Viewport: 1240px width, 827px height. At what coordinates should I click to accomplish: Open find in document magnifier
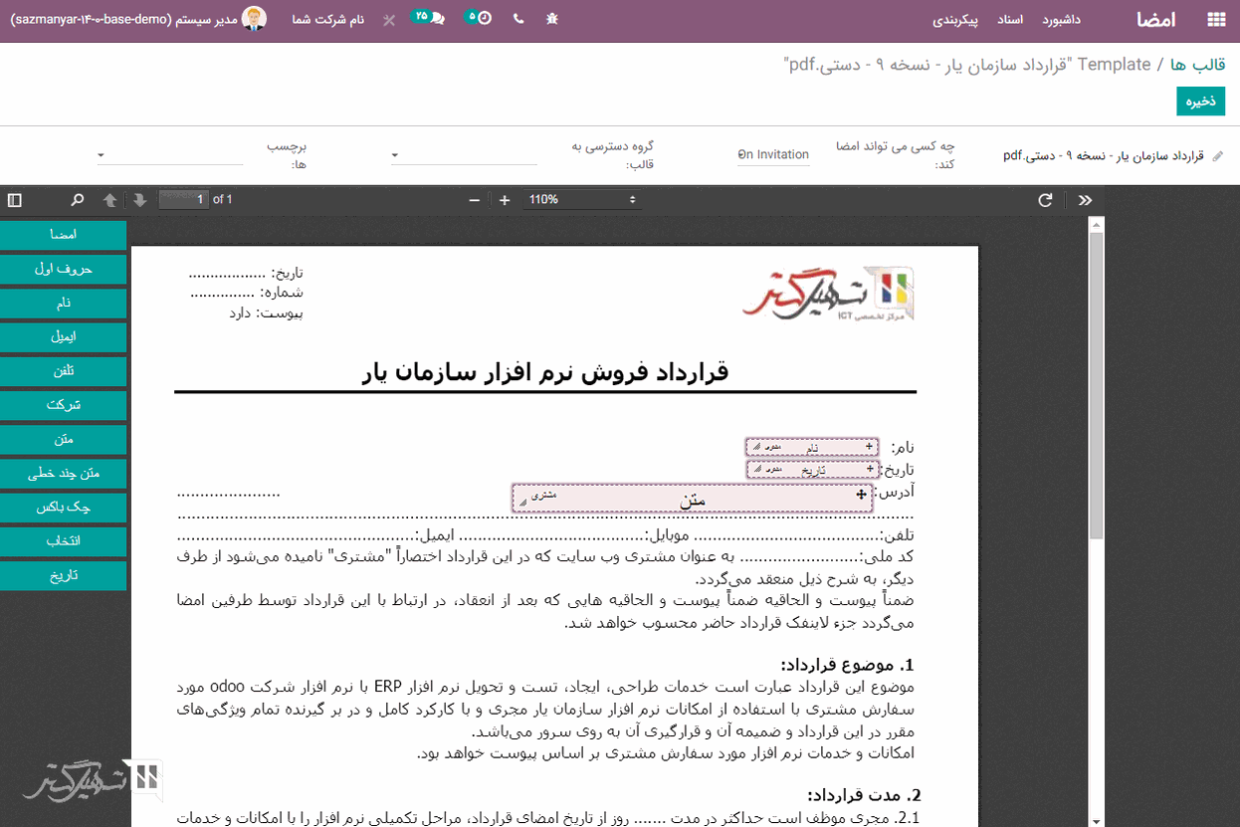pyautogui.click(x=78, y=200)
